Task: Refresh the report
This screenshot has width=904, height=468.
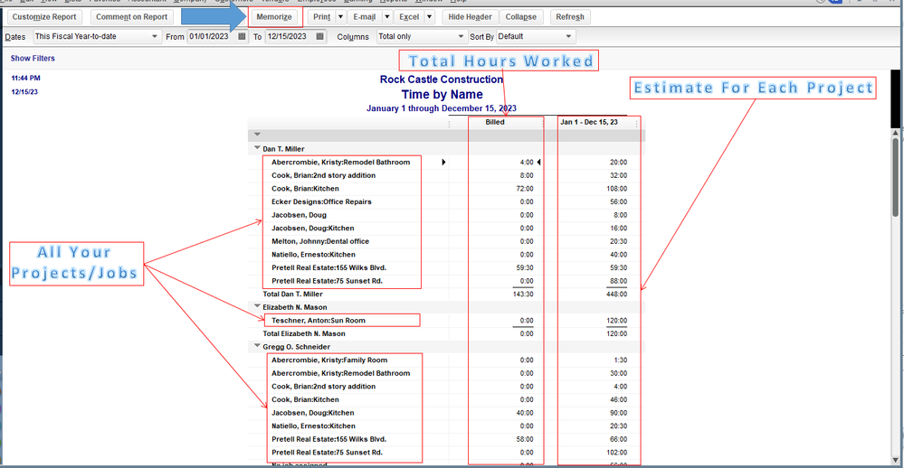Action: pyautogui.click(x=569, y=16)
